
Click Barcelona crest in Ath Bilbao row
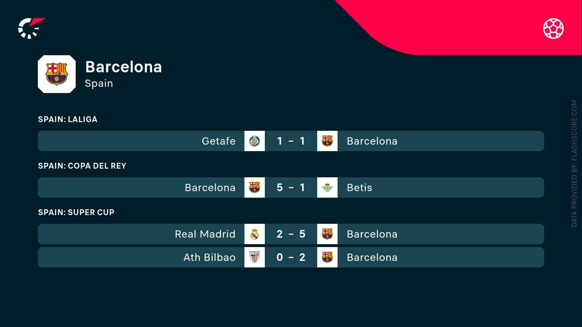[x=327, y=257]
